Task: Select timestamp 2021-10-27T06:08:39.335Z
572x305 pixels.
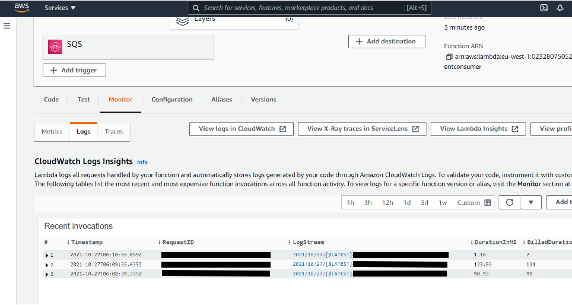Action: [106, 274]
